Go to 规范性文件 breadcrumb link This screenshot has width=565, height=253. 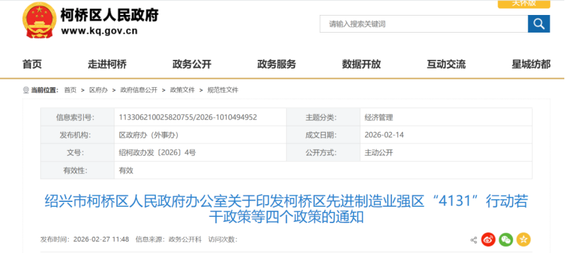(223, 90)
